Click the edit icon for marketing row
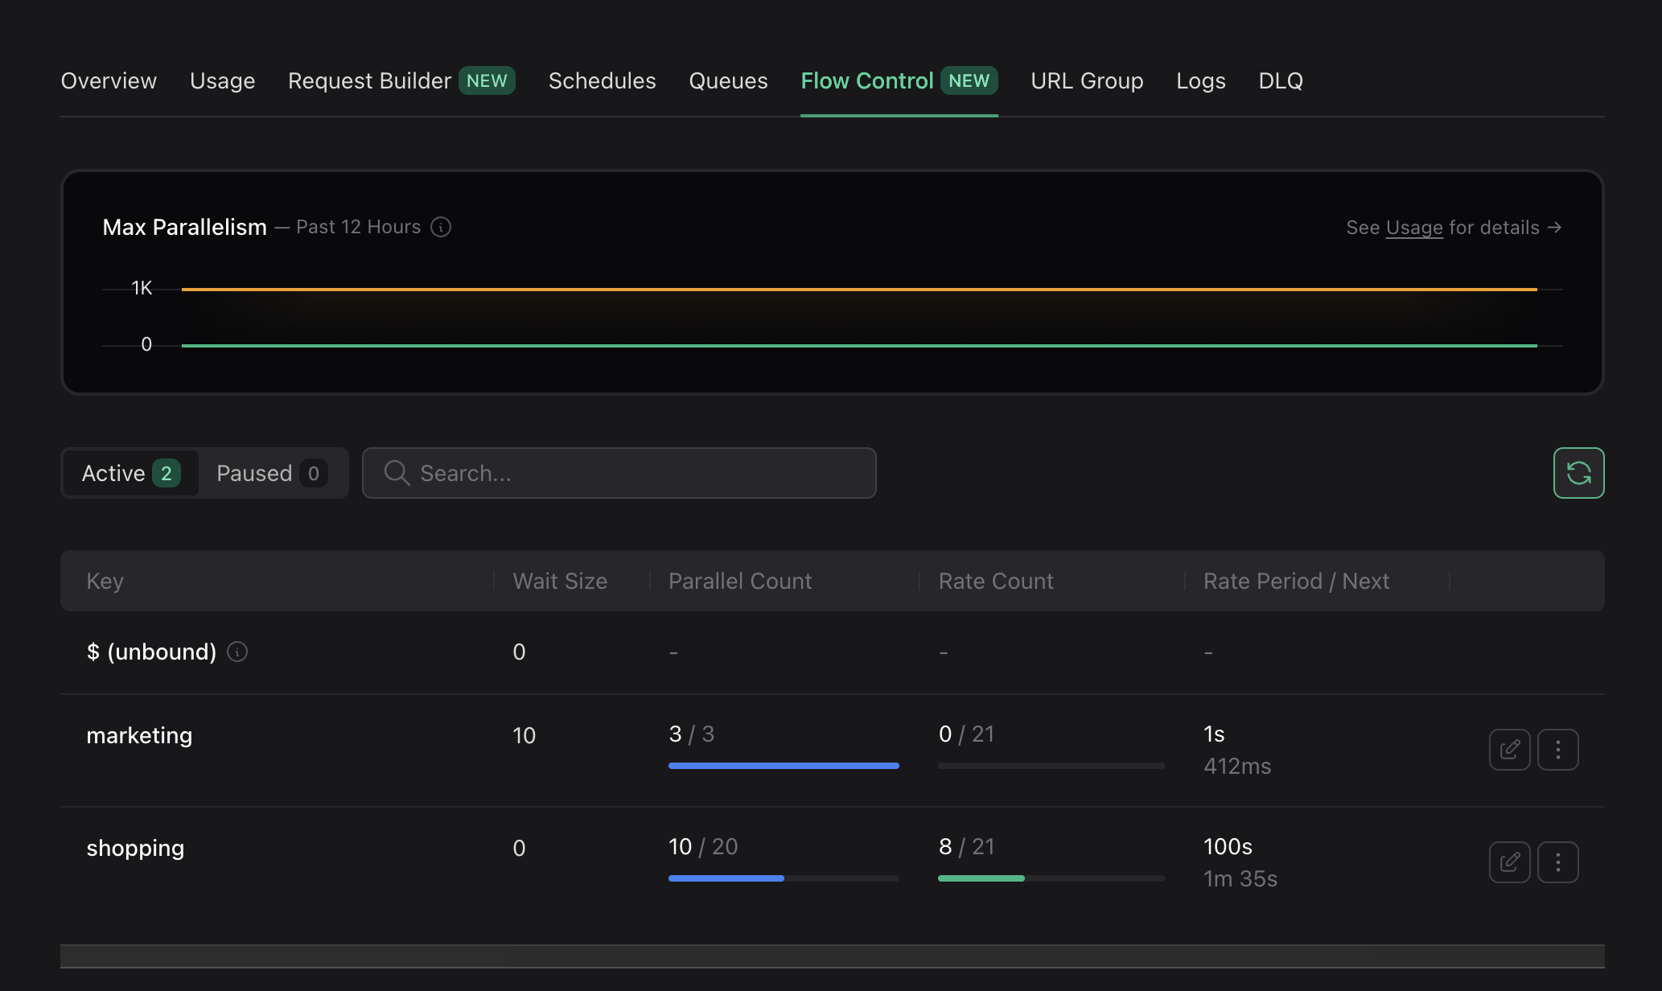 tap(1509, 750)
